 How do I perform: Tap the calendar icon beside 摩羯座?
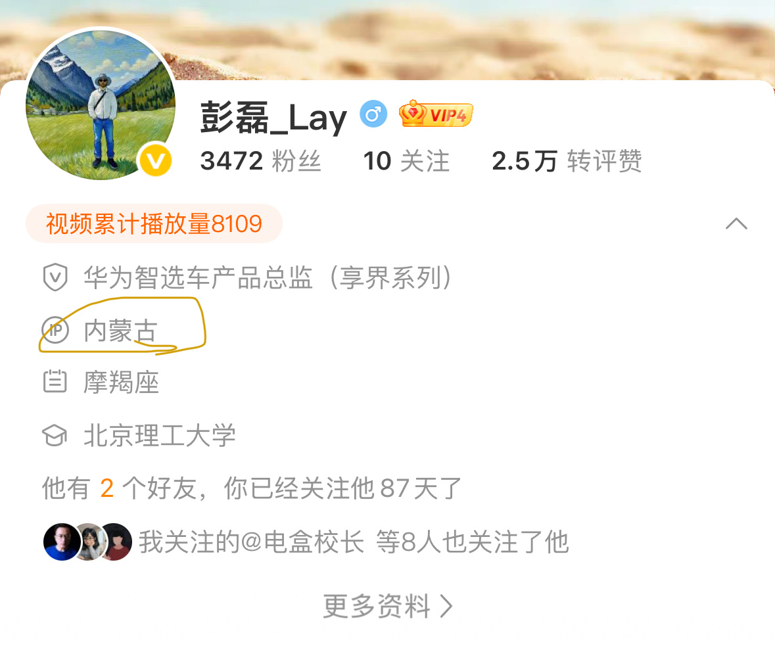coord(55,382)
